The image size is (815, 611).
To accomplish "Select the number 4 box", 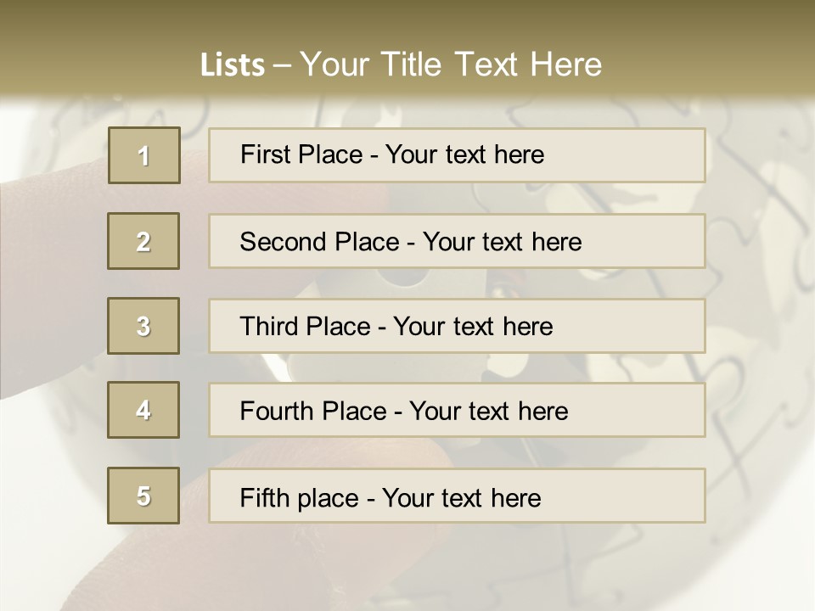I will (143, 410).
